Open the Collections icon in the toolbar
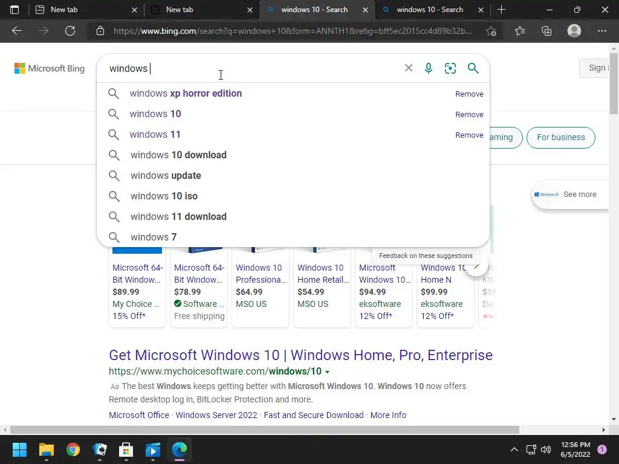This screenshot has height=464, width=619. click(546, 31)
